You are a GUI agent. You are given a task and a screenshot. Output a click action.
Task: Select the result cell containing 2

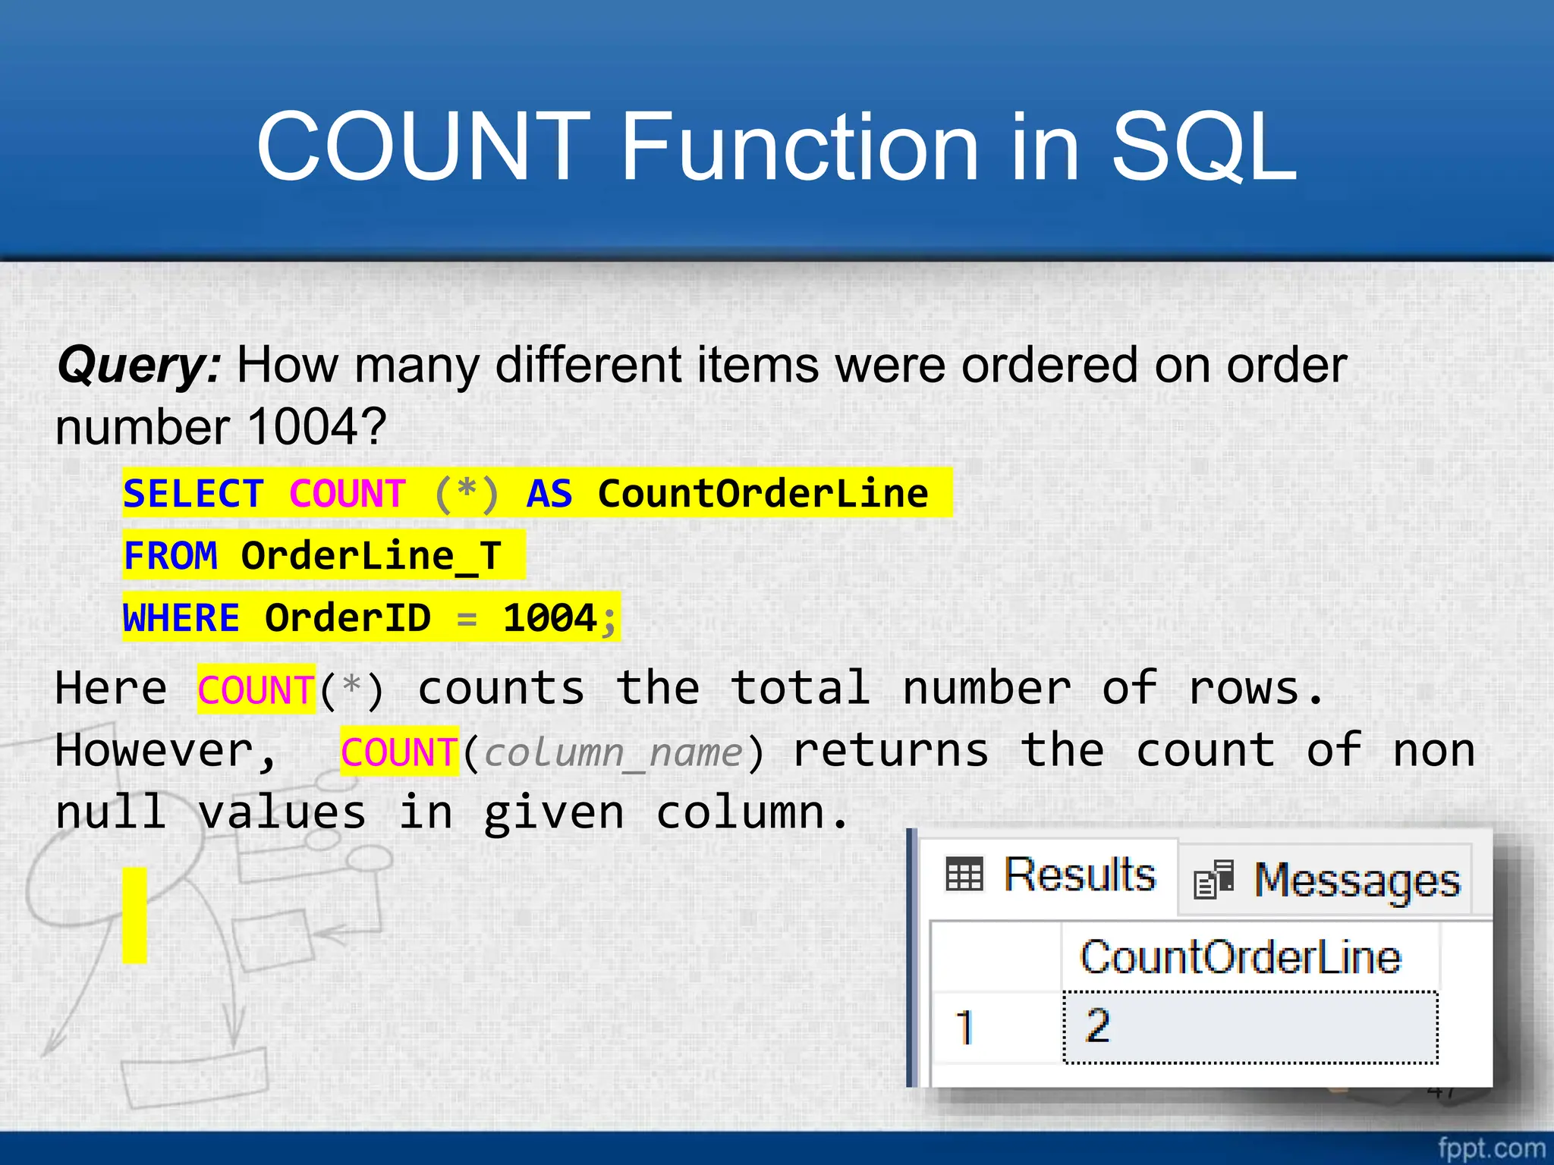(x=1250, y=1027)
